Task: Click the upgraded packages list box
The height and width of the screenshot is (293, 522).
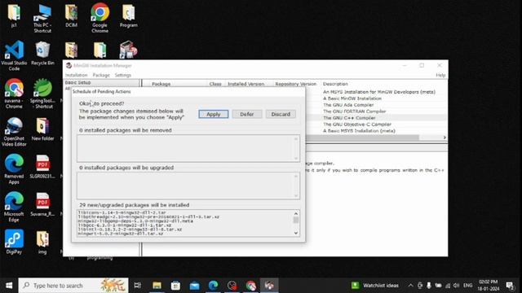Action: [188, 186]
